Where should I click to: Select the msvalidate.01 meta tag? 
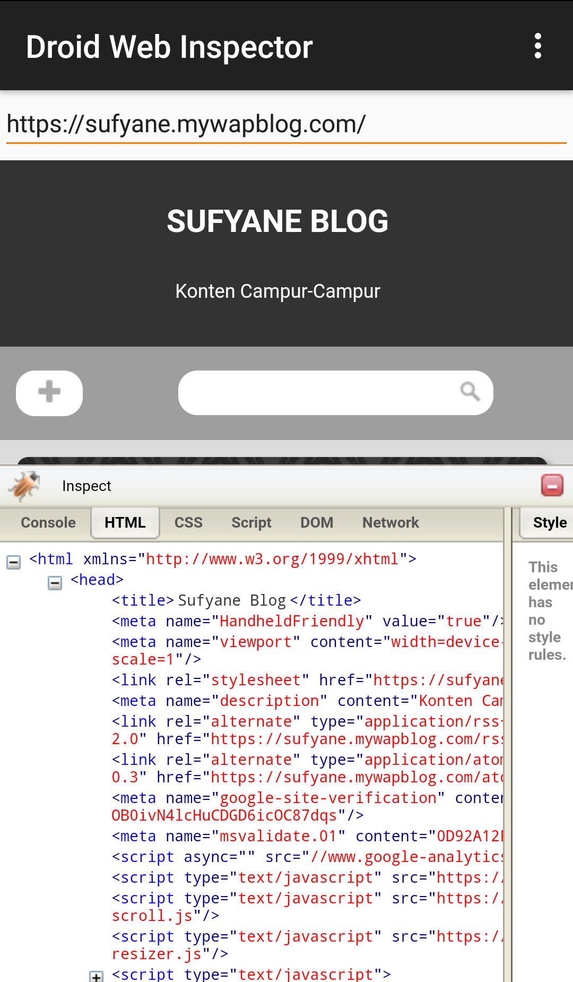[307, 836]
